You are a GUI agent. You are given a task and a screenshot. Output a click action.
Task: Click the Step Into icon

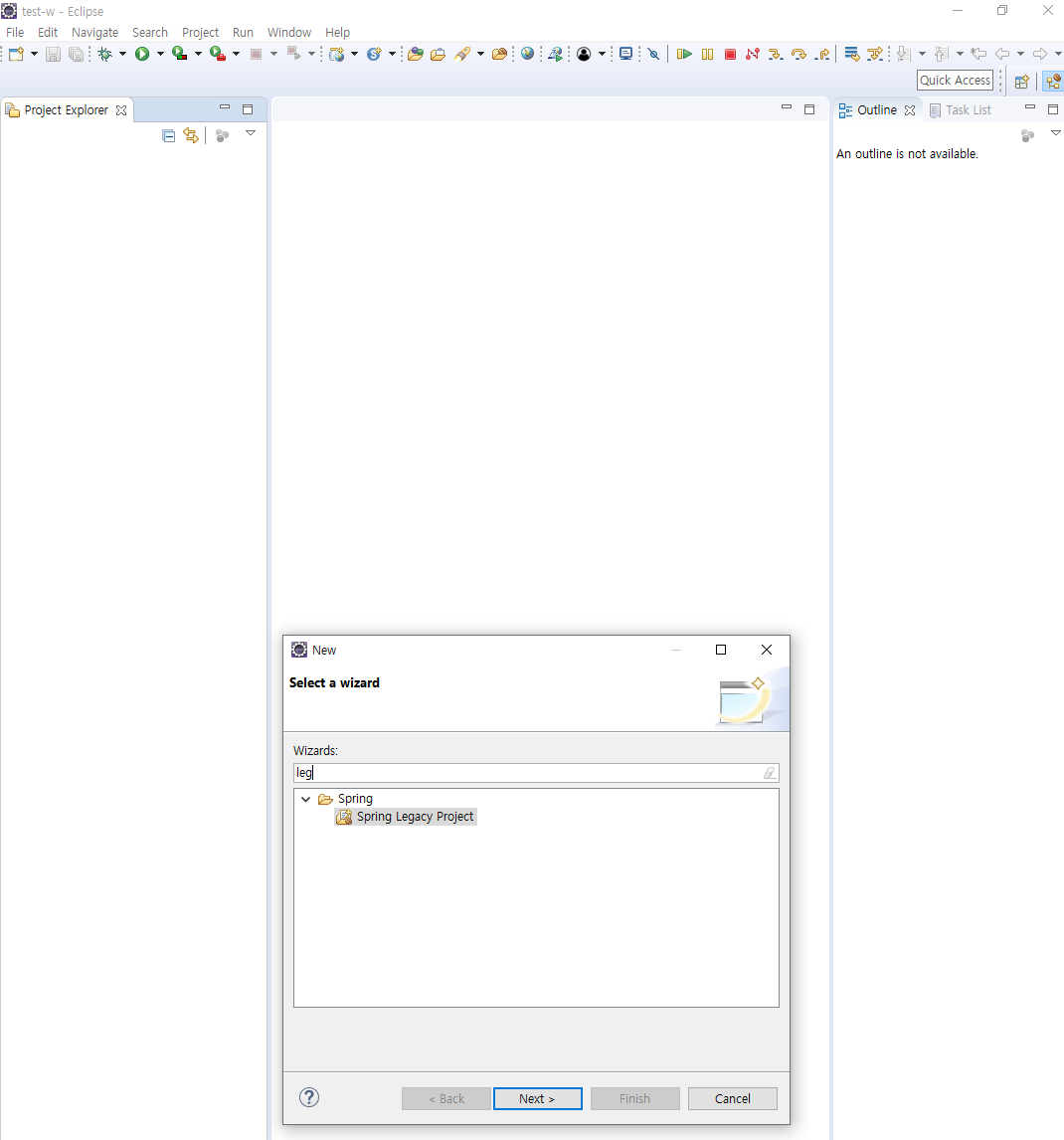click(776, 54)
